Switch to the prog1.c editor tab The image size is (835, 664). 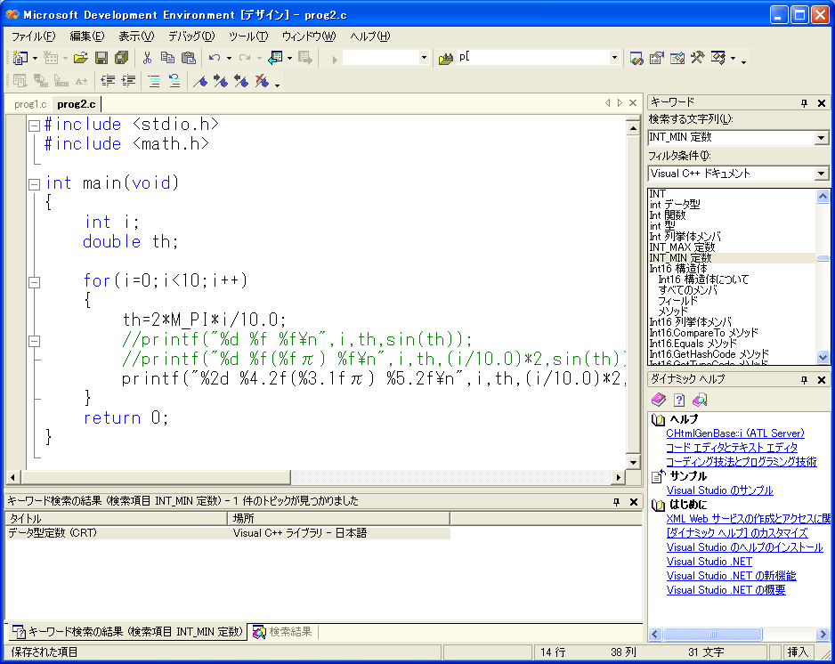30,104
